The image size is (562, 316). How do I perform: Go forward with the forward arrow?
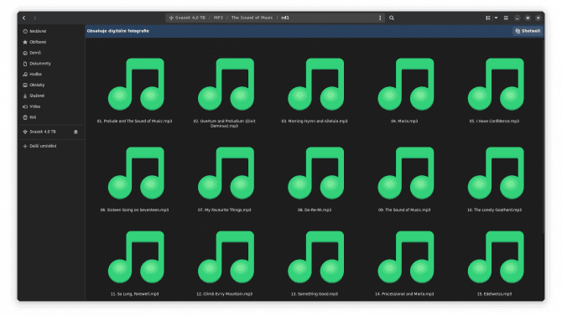[x=34, y=18]
